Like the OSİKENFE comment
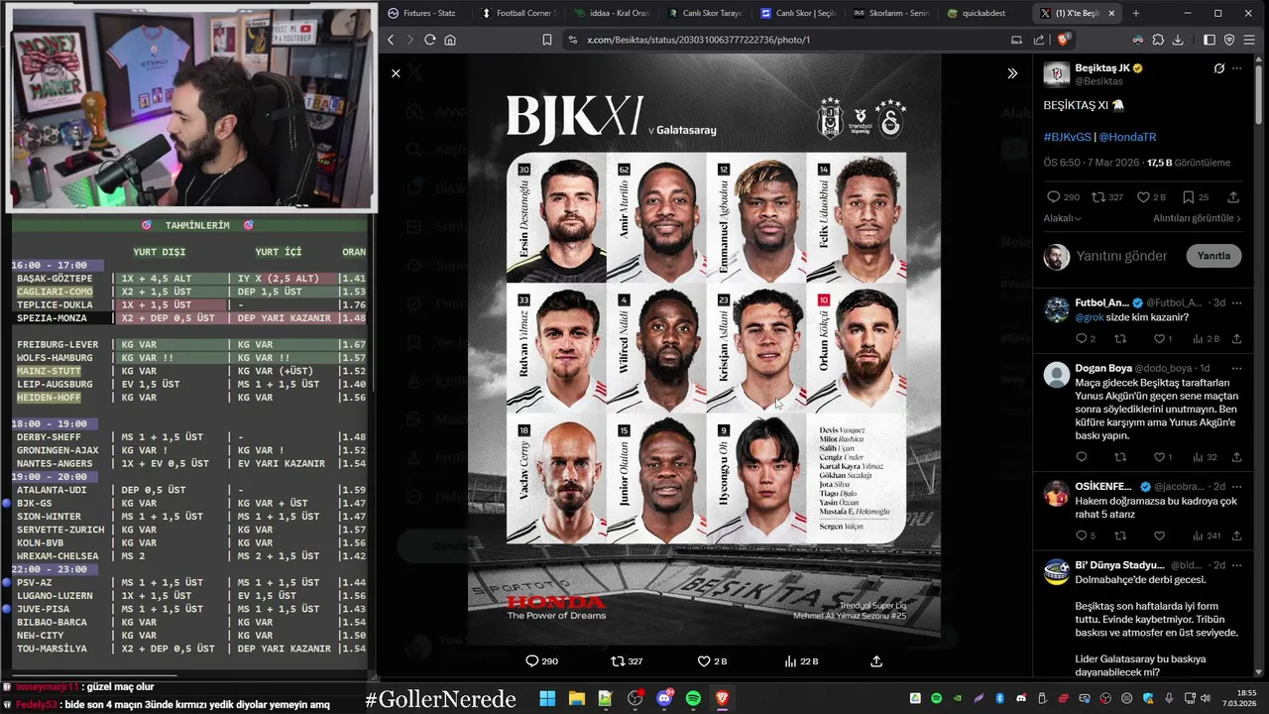This screenshot has height=714, width=1269. [x=1158, y=535]
